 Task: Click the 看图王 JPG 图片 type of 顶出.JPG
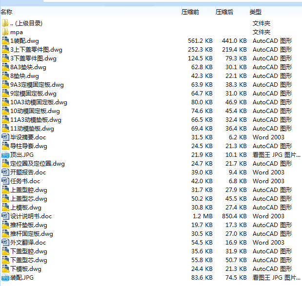[x=276, y=155]
